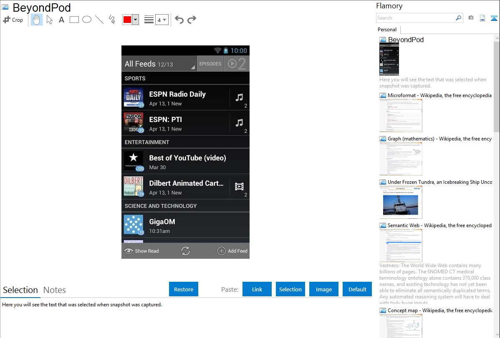Image resolution: width=500 pixels, height=338 pixels.
Task: Click the GigaOM feed
Action: coord(185,225)
